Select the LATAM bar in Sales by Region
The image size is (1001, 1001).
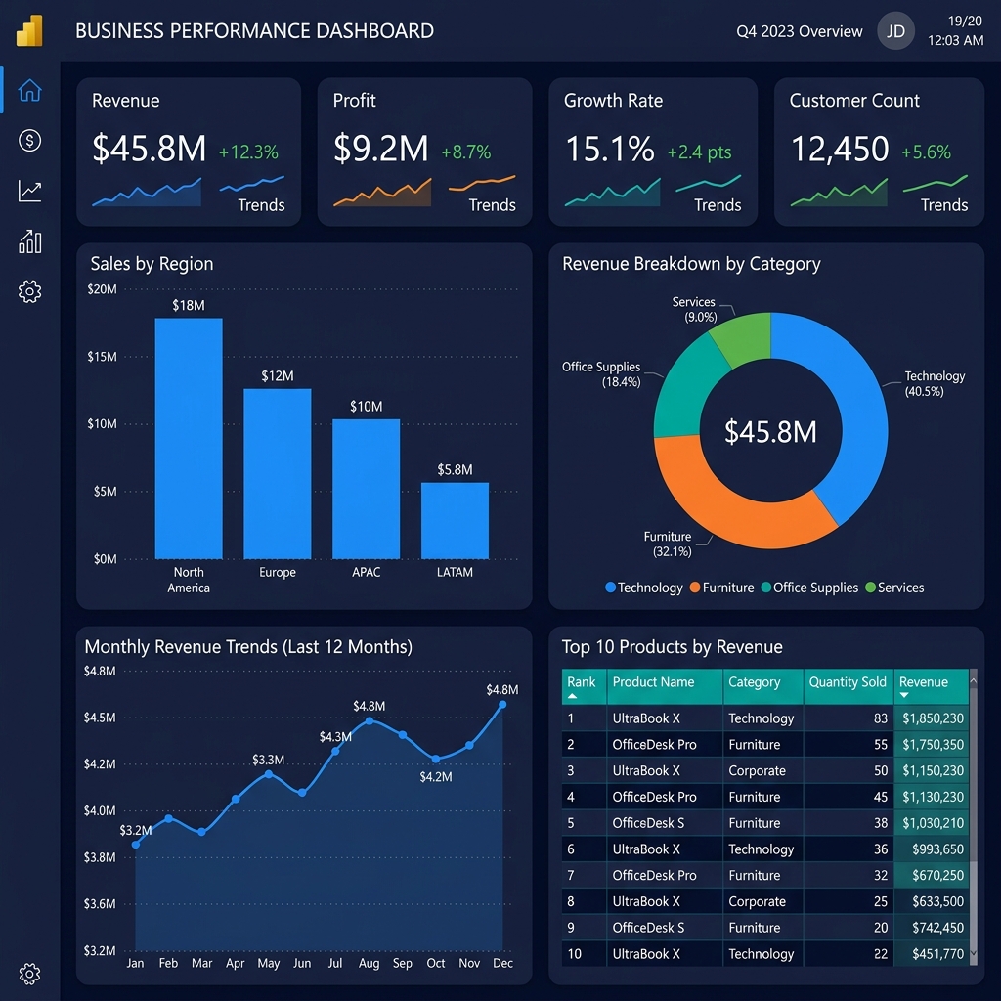pos(455,521)
